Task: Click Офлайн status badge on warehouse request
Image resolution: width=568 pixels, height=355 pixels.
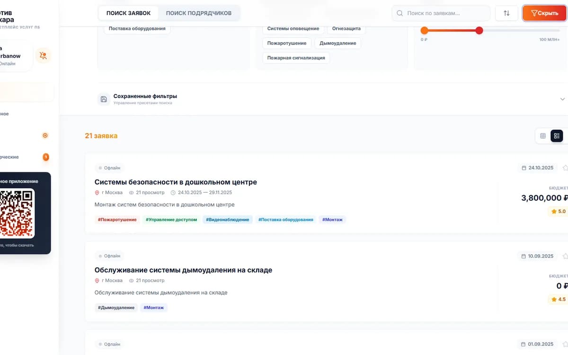Action: [109, 256]
